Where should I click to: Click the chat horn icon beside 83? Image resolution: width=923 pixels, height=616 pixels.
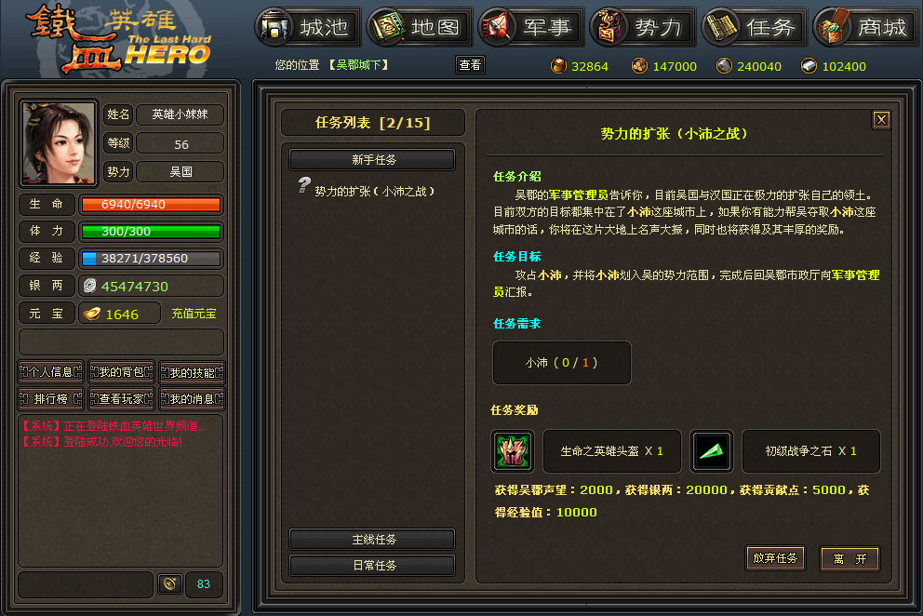pyautogui.click(x=169, y=583)
